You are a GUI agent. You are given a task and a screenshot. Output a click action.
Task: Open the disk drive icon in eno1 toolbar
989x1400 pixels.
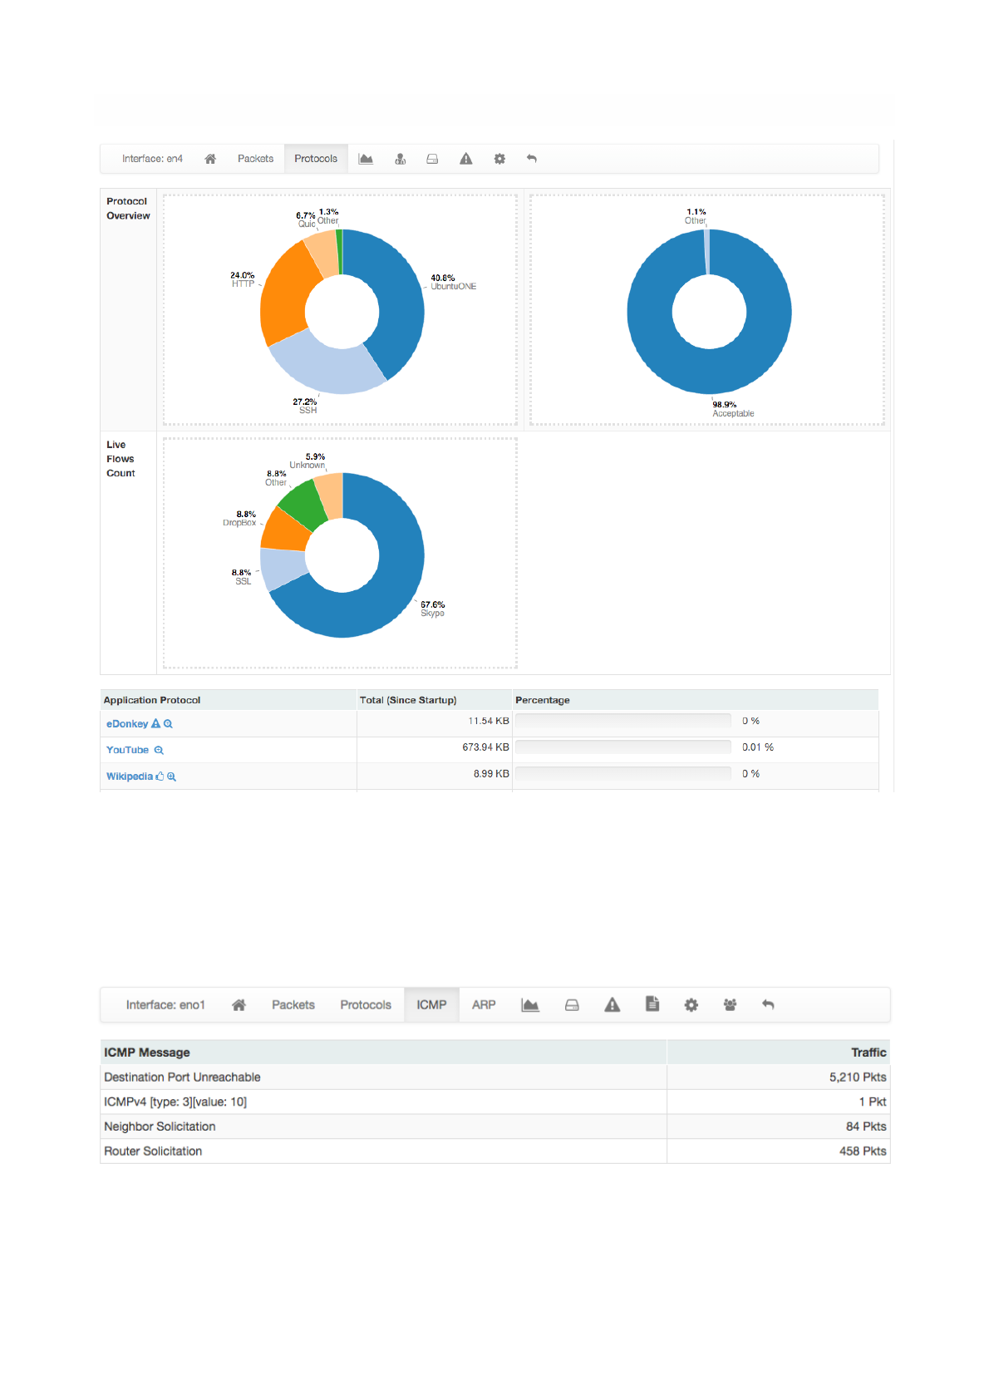click(x=572, y=1005)
